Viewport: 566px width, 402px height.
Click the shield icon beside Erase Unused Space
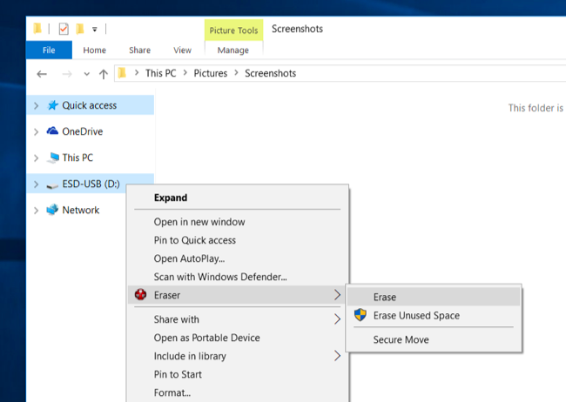tap(360, 315)
